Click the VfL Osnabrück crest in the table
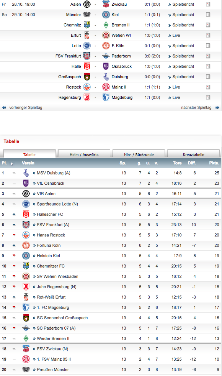The height and width of the screenshot is (376, 222). tap(26, 183)
